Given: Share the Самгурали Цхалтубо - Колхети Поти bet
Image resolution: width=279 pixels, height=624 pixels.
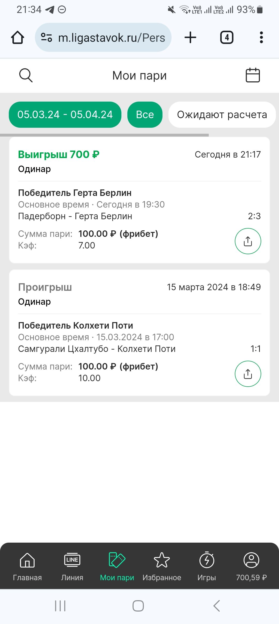Looking at the screenshot, I should click(x=248, y=374).
